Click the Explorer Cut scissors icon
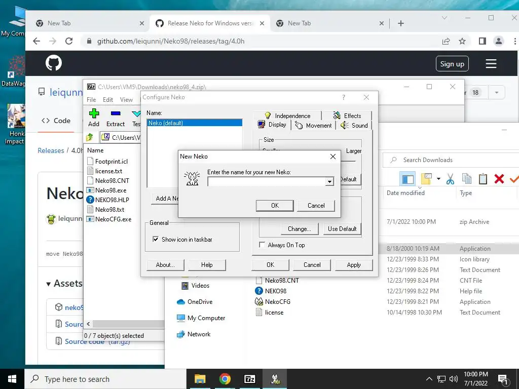Screen dimensions: 519x389 click(450, 179)
